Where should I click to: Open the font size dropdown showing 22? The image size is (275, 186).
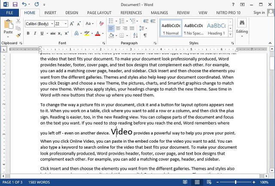tap(66, 24)
